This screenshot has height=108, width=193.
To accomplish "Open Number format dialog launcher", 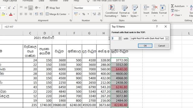I will point(101,20).
